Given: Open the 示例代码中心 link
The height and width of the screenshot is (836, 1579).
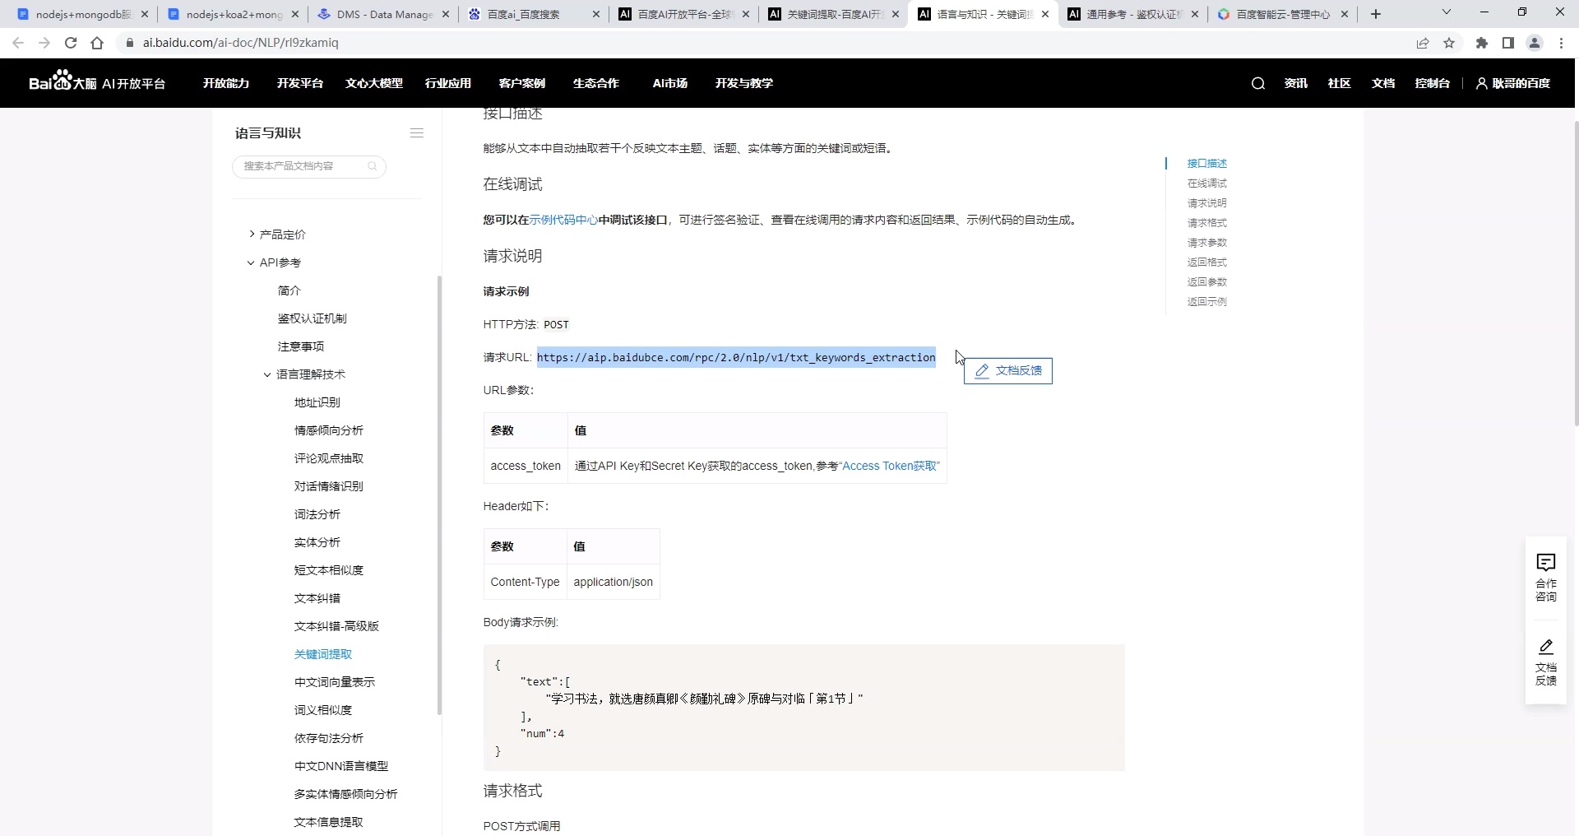Looking at the screenshot, I should 563,220.
